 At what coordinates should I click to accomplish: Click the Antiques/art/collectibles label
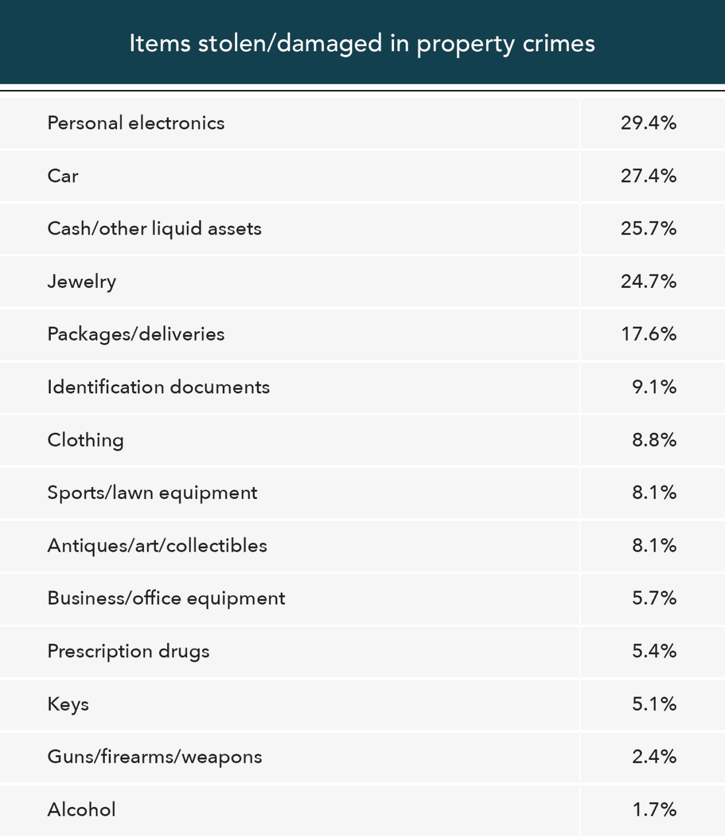(x=157, y=546)
